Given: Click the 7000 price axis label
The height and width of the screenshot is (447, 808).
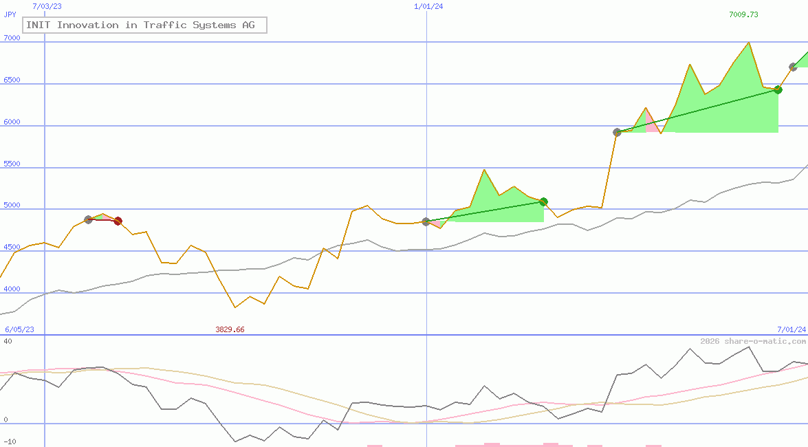Looking at the screenshot, I should 12,38.
